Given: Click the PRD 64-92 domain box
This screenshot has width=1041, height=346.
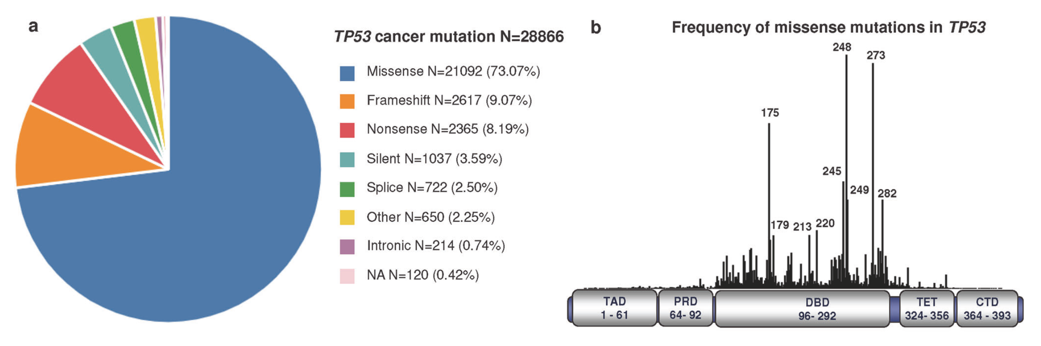Looking at the screenshot, I should (685, 308).
